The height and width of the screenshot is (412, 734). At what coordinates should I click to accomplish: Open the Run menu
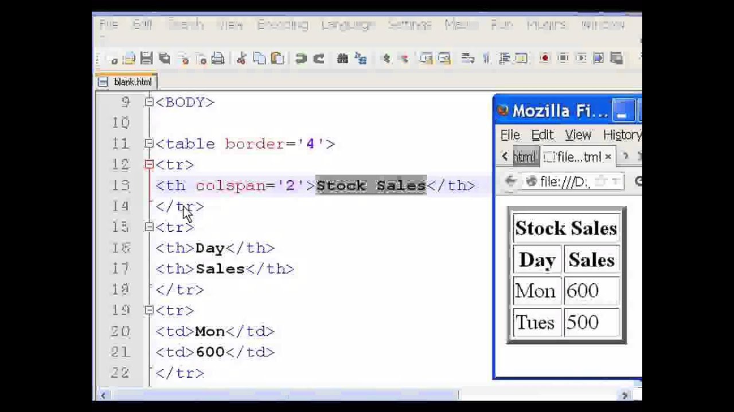coord(501,25)
